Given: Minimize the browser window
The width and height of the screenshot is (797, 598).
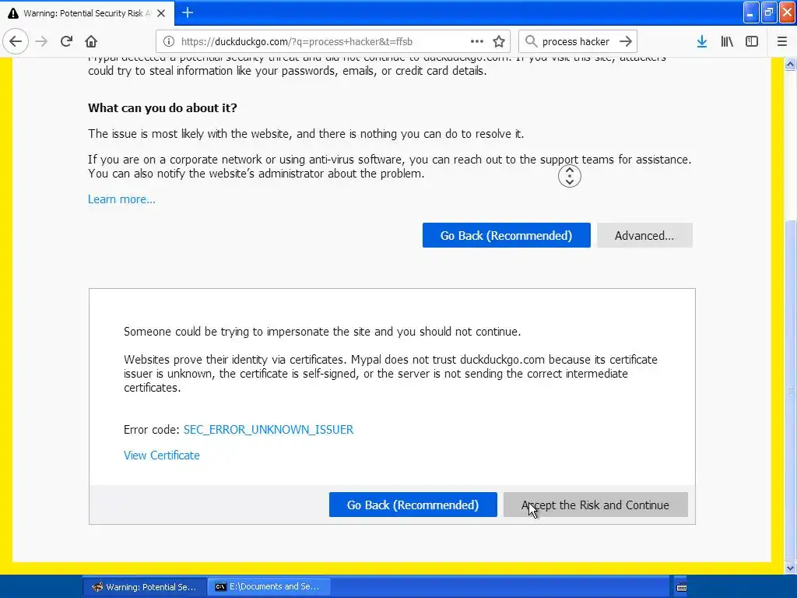Looking at the screenshot, I should (x=751, y=12).
